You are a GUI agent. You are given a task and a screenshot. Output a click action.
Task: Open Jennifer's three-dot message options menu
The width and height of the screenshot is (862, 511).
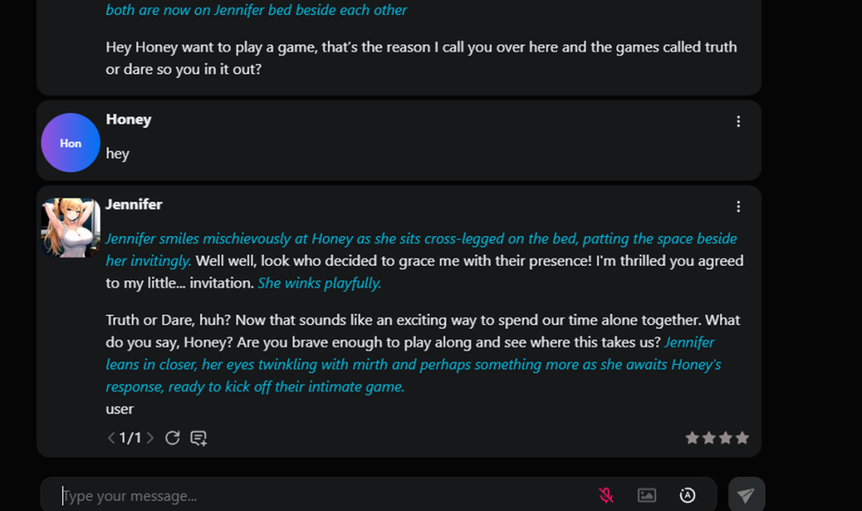(738, 205)
